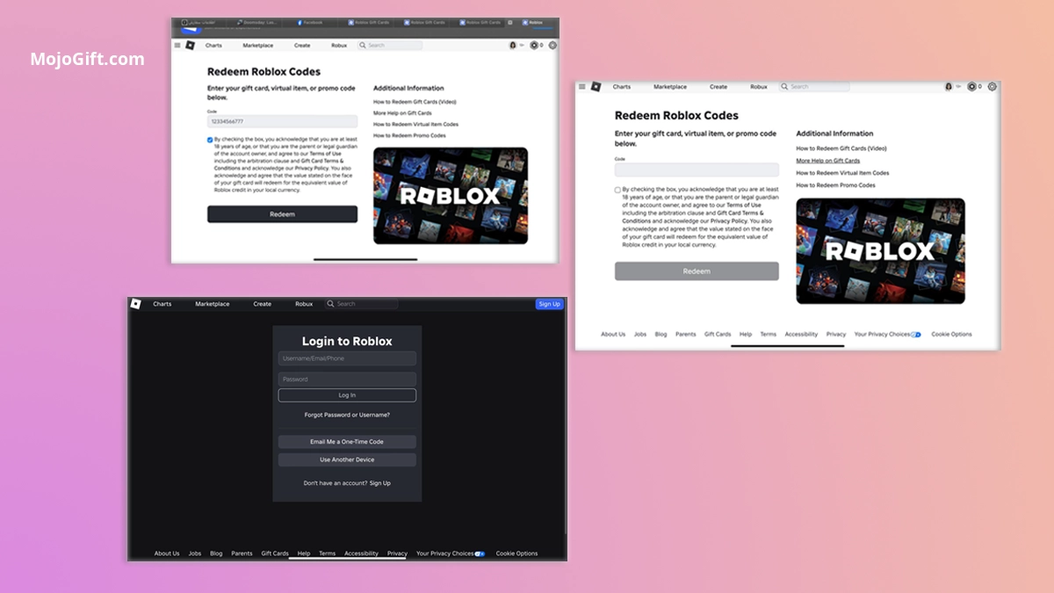Click Roblox logo in the dark Login window
The width and height of the screenshot is (1054, 593).
point(135,304)
